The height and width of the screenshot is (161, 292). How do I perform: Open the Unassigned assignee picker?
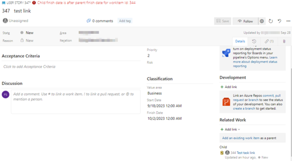click(x=15, y=21)
